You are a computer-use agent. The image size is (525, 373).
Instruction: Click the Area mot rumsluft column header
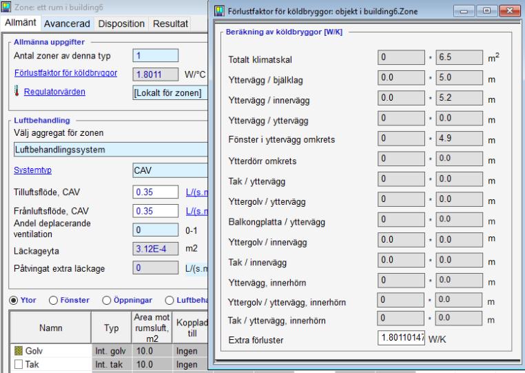click(x=152, y=327)
